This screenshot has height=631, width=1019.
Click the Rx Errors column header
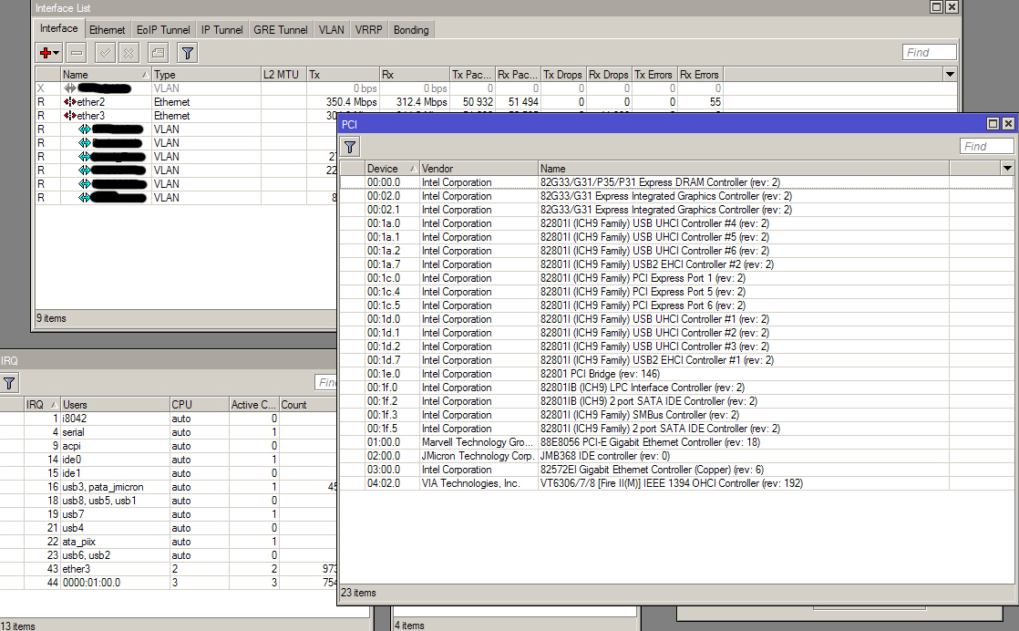(x=699, y=74)
